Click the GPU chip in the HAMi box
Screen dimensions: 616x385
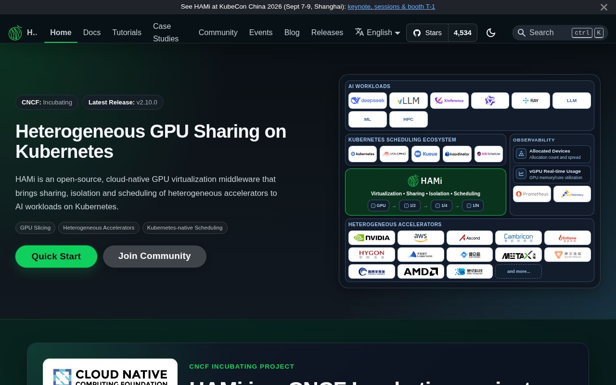pyautogui.click(x=378, y=205)
